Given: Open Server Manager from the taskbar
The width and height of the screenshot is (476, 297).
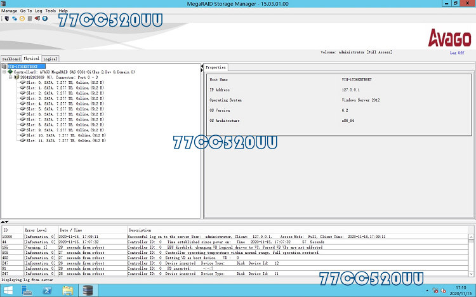Looking at the screenshot, I should tap(27, 291).
